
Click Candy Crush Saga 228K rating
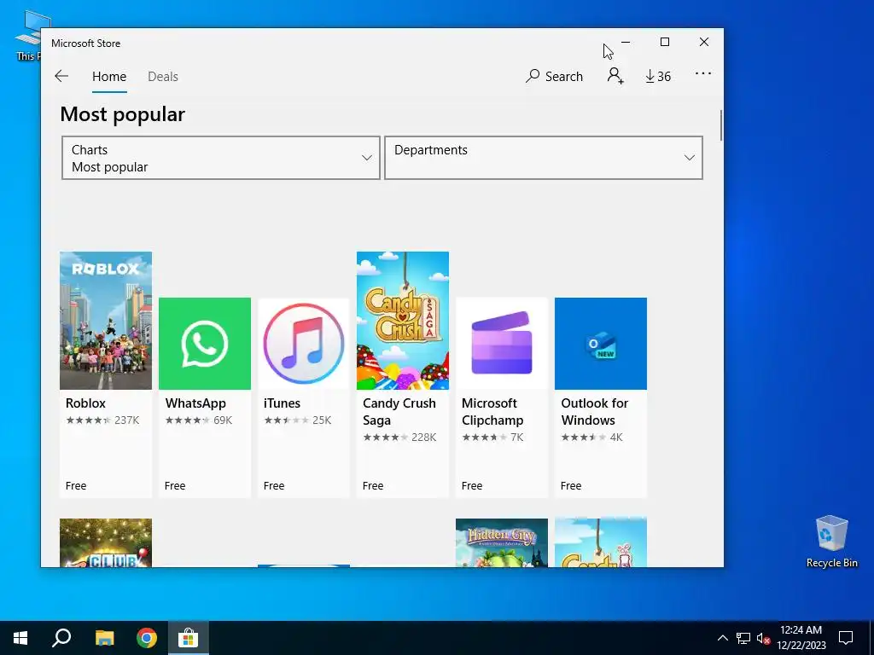point(399,438)
